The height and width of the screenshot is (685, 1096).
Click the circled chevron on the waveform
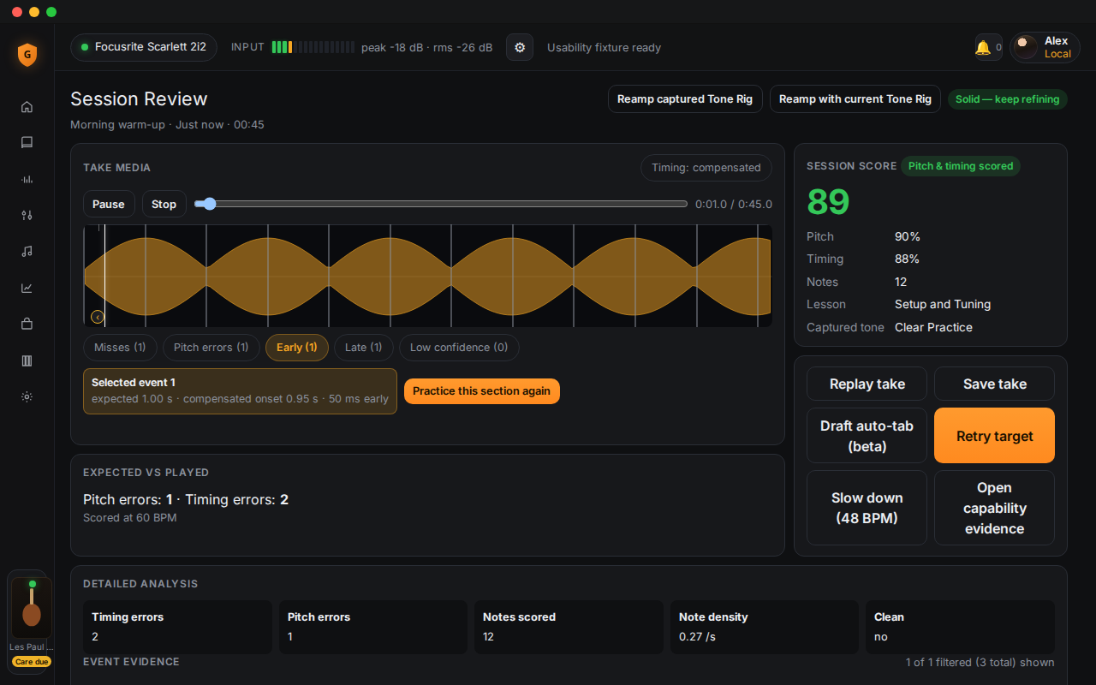(98, 317)
